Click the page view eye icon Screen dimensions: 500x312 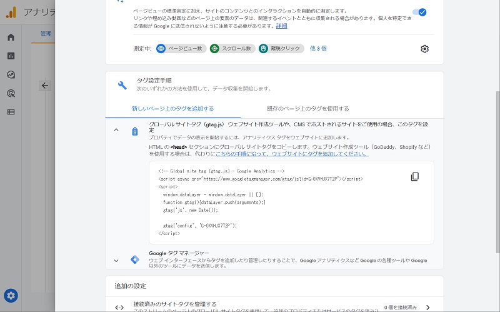[x=161, y=49]
